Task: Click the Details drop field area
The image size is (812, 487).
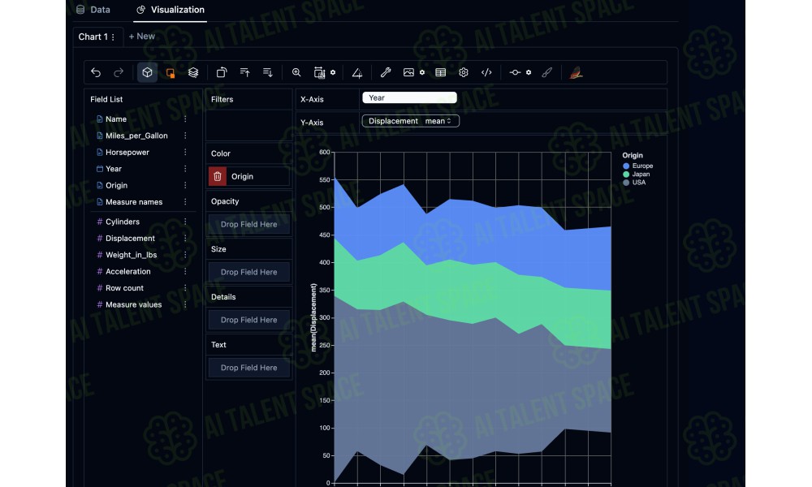Action: (249, 320)
